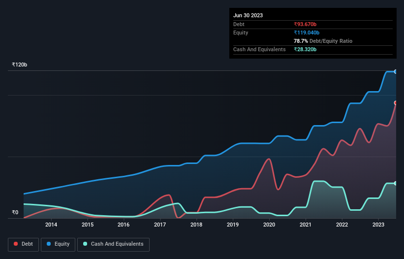Click the Debt row label in tooltip
The image size is (404, 259).
239,24
